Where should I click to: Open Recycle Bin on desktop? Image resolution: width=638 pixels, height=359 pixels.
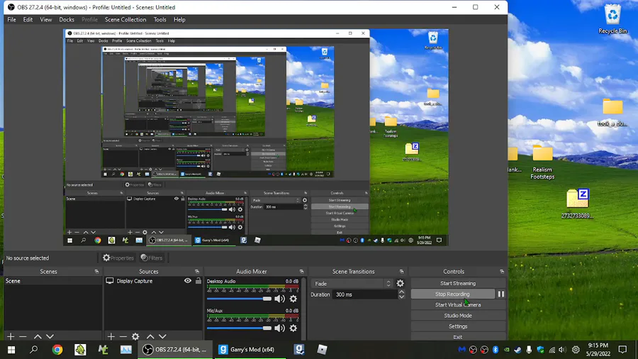[x=612, y=18]
